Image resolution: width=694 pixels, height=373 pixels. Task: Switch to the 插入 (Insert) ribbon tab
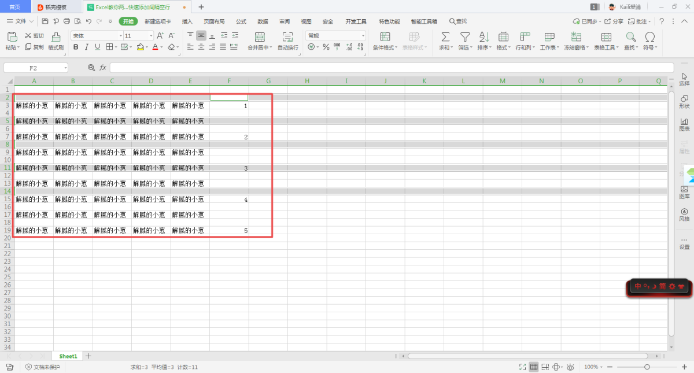click(x=187, y=21)
